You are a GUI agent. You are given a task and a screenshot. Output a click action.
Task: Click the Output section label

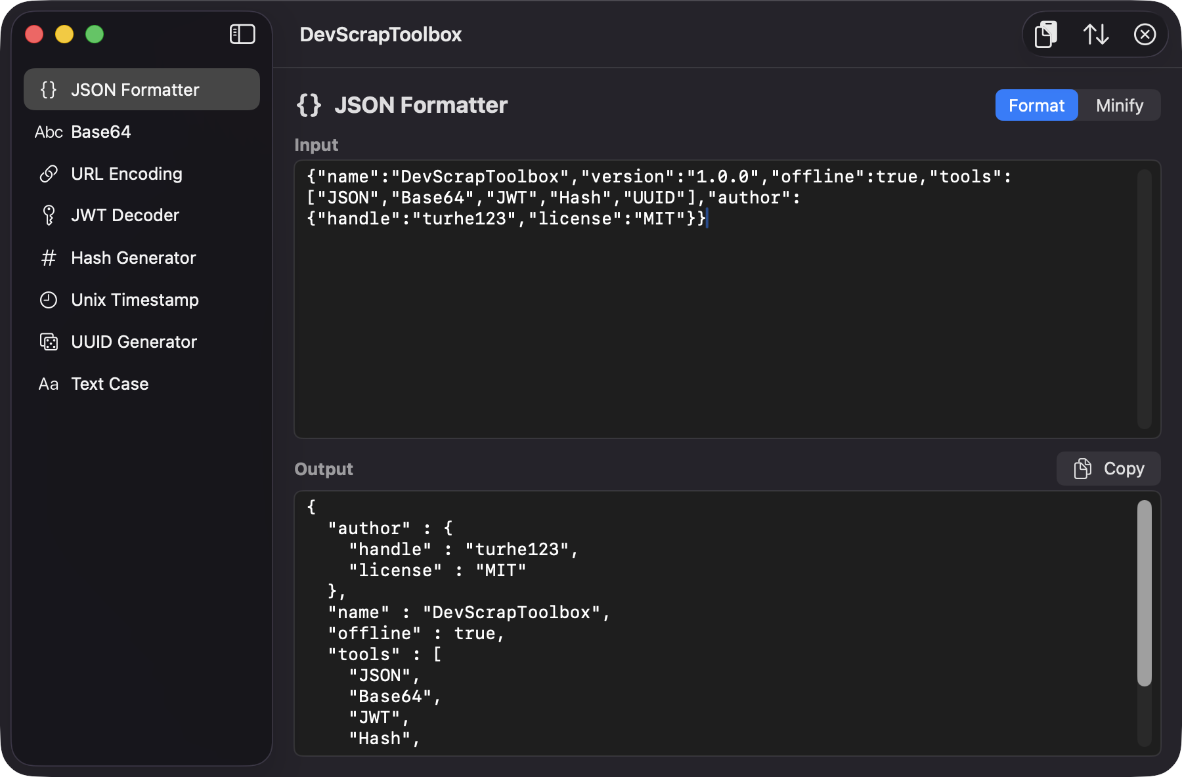pyautogui.click(x=324, y=469)
